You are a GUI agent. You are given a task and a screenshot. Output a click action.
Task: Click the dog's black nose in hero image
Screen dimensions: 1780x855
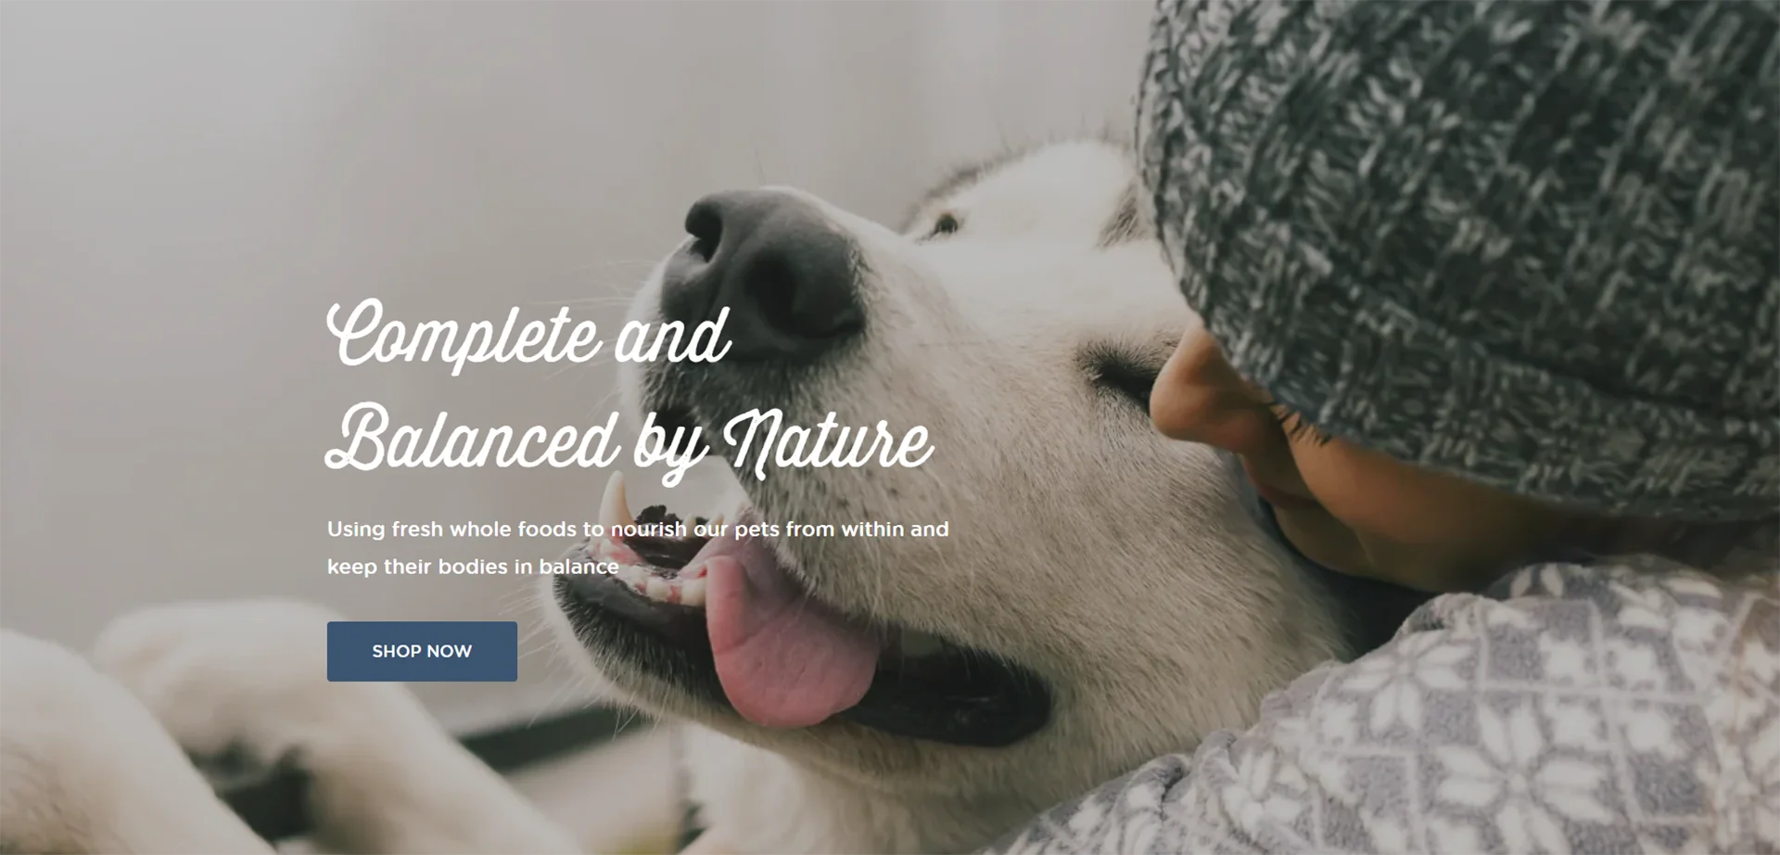(765, 271)
